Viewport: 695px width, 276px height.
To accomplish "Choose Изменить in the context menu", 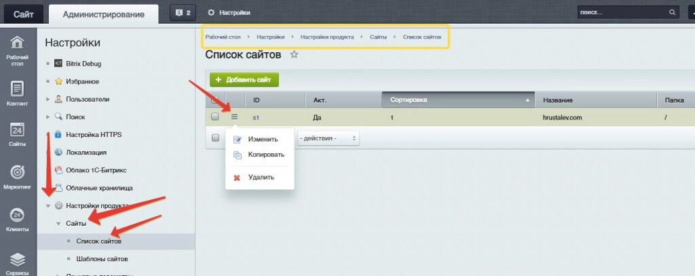I will (x=263, y=139).
